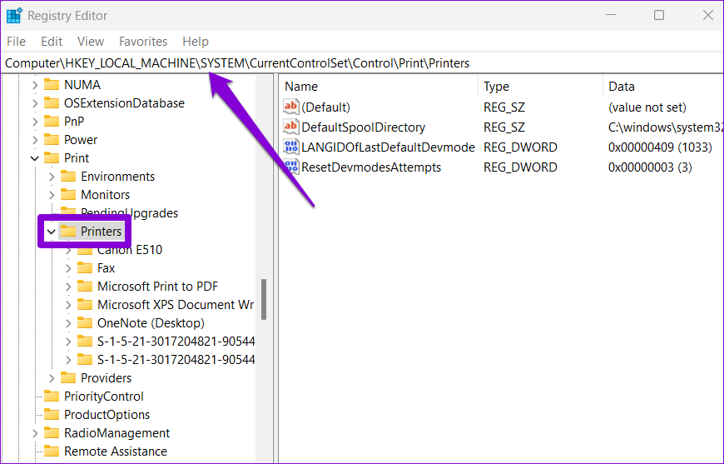The width and height of the screenshot is (724, 464).
Task: Click the NUMA folder icon
Action: coord(52,85)
